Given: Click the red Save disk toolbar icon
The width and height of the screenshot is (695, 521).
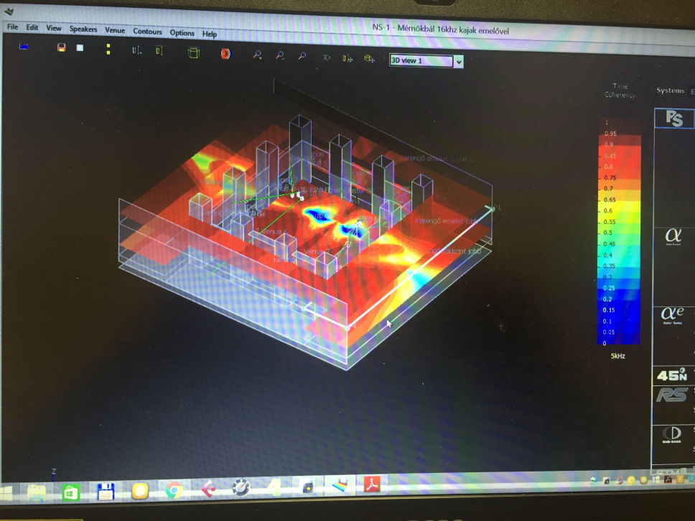Looking at the screenshot, I should coord(62,47).
